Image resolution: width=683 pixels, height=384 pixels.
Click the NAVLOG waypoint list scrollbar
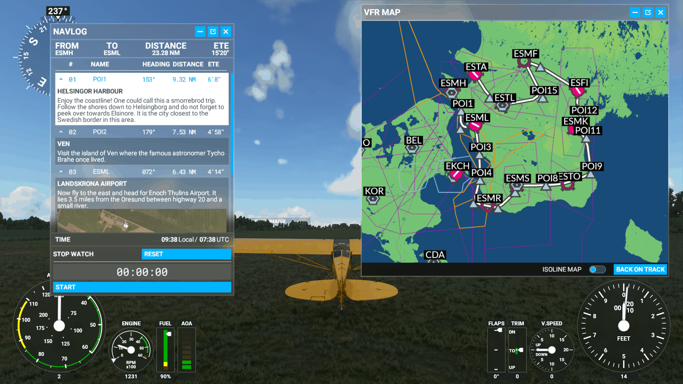click(x=232, y=123)
